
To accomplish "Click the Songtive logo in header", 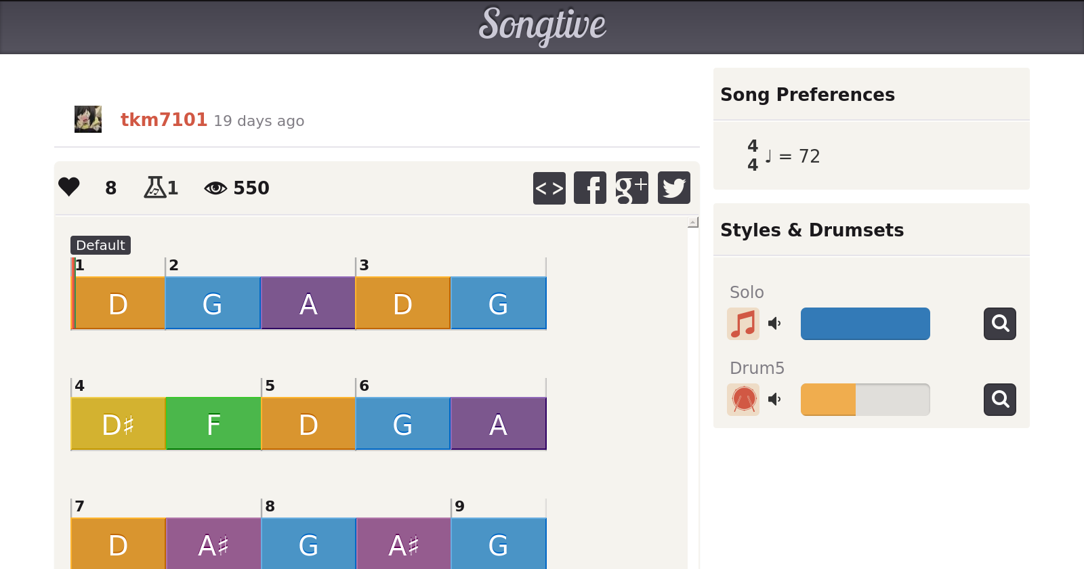I will pos(542,26).
